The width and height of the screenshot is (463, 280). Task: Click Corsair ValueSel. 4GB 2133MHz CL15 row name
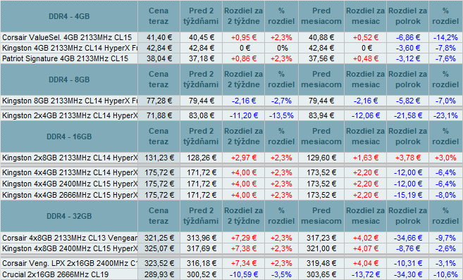click(x=67, y=37)
